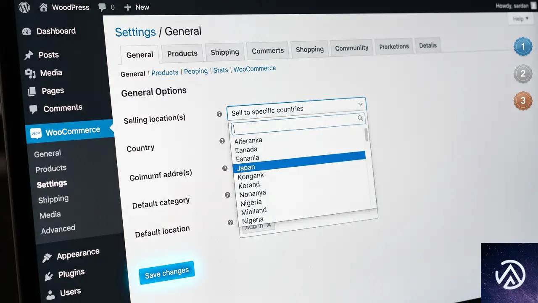Click the search magnifier icon in dropdown
538x303 pixels.
(360, 118)
